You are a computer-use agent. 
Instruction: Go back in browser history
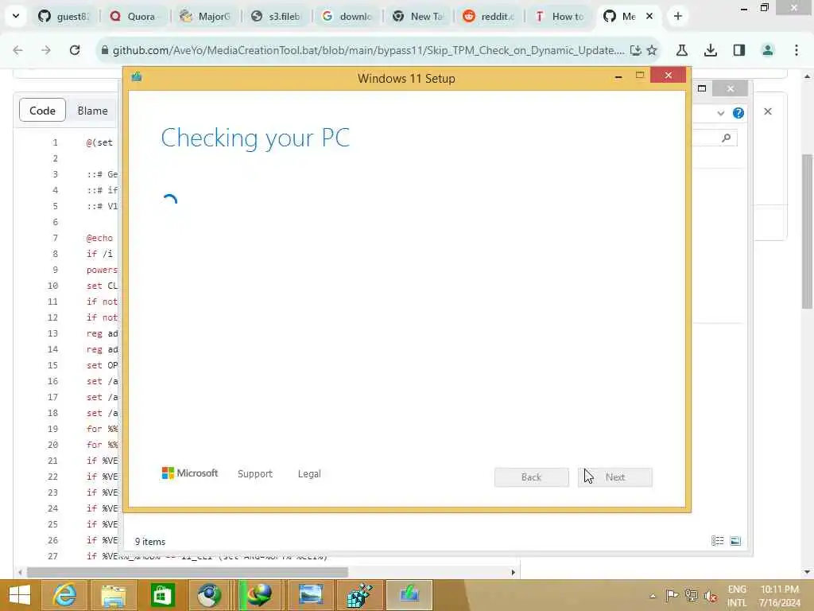coord(17,50)
